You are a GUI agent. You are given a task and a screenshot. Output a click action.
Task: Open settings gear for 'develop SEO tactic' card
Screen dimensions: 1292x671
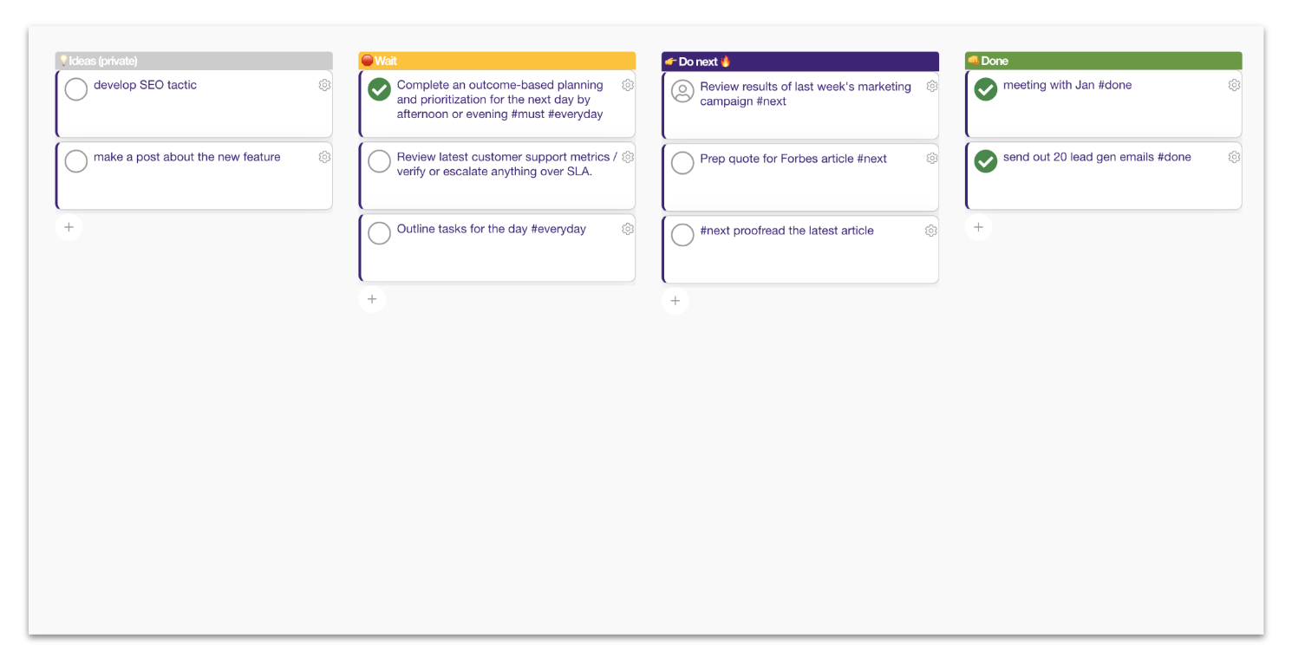(324, 85)
